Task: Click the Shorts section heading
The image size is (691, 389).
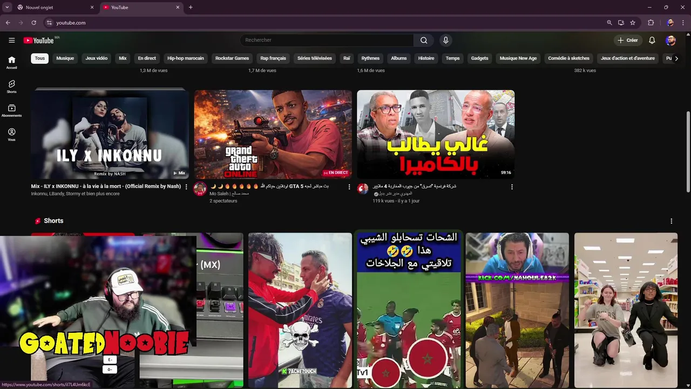Action: 53,221
